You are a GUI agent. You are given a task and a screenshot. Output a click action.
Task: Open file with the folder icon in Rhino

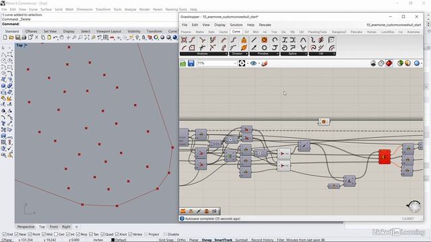tap(11, 38)
